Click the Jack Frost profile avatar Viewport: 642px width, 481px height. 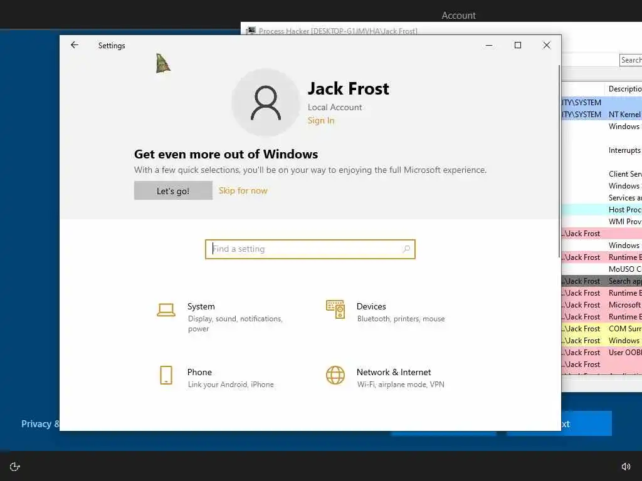[266, 102]
